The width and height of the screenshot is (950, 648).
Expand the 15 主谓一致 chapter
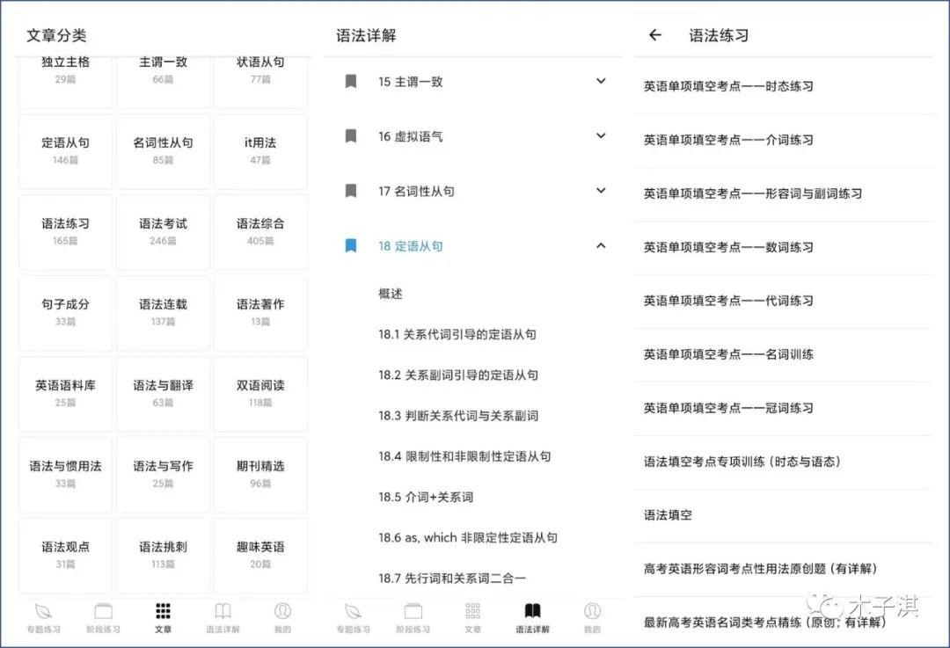pos(601,82)
